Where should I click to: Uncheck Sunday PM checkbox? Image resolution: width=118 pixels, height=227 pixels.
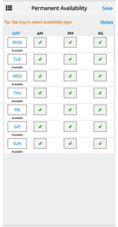70,144
